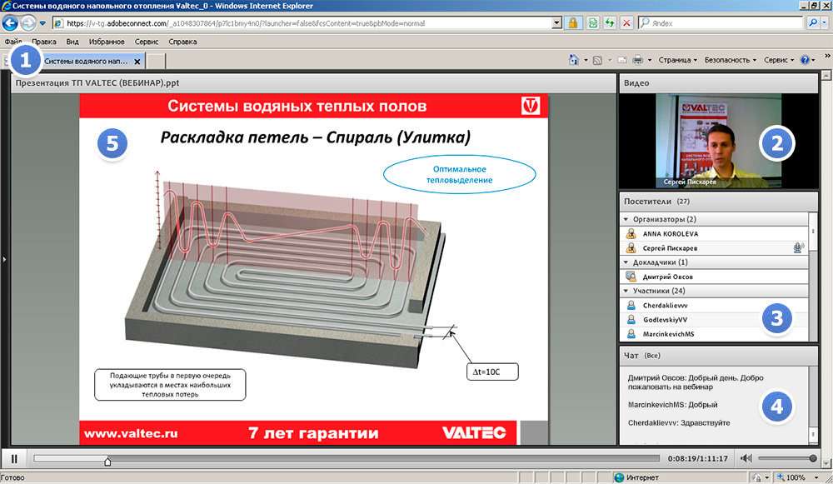Stop loading with the red X icon
The image size is (833, 484).
coord(627,23)
